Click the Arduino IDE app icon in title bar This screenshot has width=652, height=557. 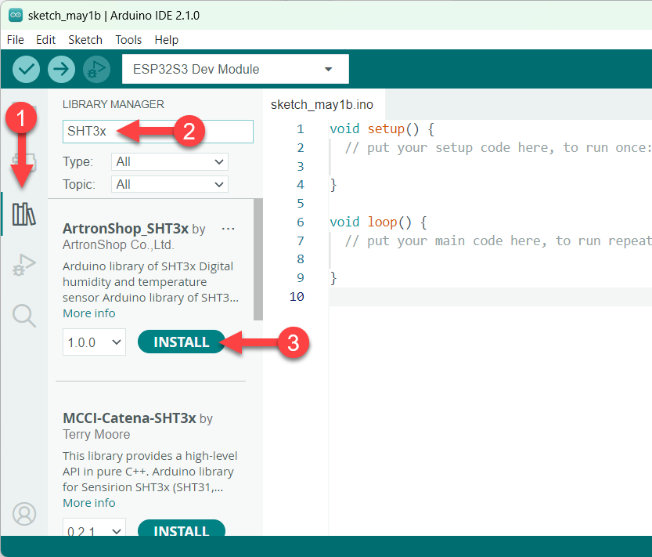tap(16, 16)
